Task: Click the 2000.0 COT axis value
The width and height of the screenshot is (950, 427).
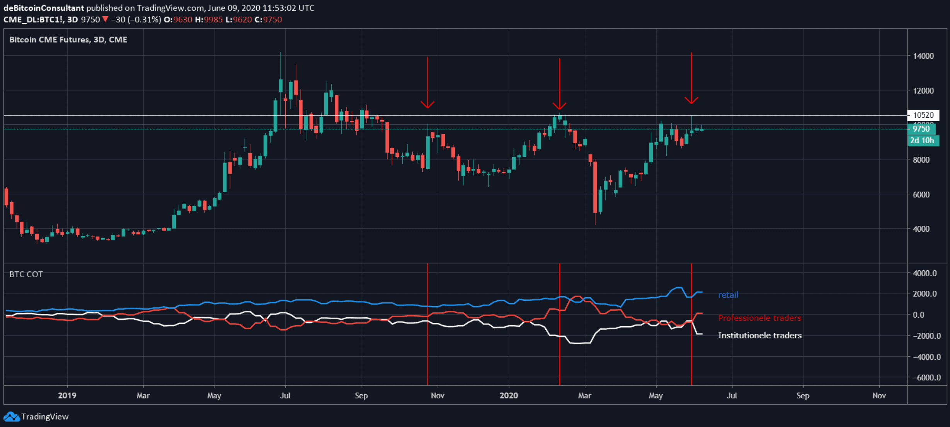Action: 925,294
